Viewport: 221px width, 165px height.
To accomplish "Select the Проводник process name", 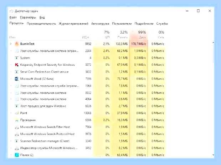I will (28, 120).
